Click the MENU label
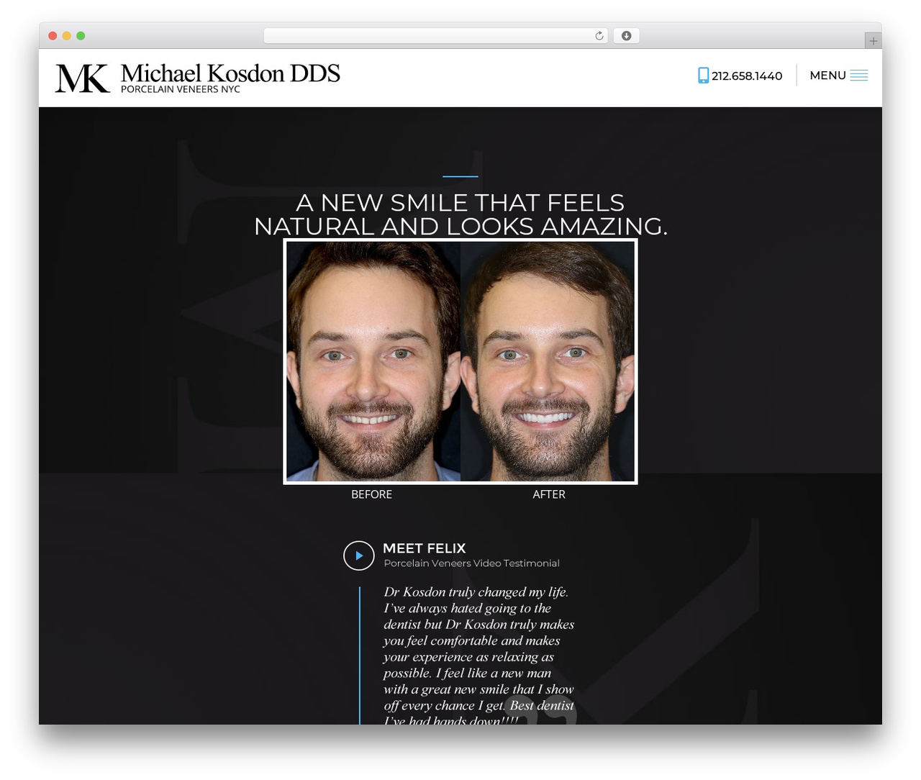Image resolution: width=921 pixels, height=780 pixels. pos(827,76)
